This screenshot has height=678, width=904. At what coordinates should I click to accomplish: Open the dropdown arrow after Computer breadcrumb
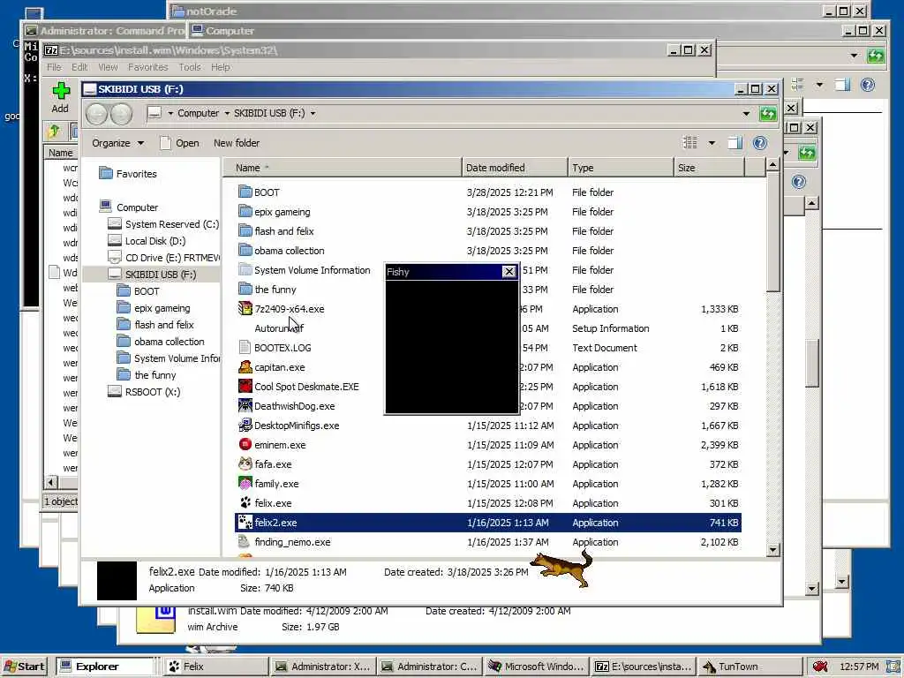click(x=227, y=114)
